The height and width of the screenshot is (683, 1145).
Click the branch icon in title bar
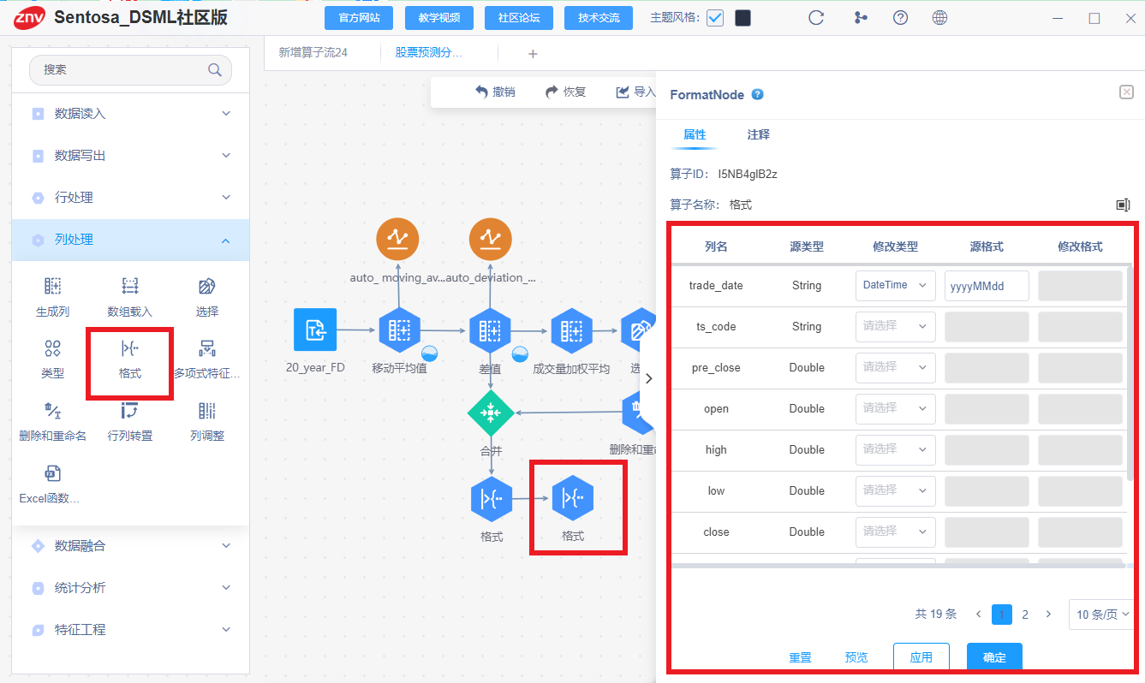861,18
